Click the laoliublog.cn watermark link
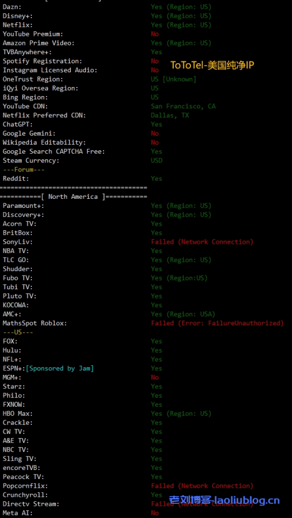The width and height of the screenshot is (292, 518). point(224,500)
